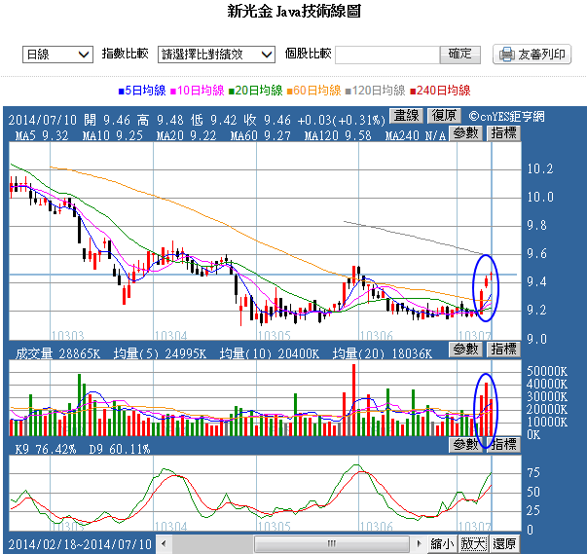Click the tallest red volume bar near 10306

tap(353, 400)
